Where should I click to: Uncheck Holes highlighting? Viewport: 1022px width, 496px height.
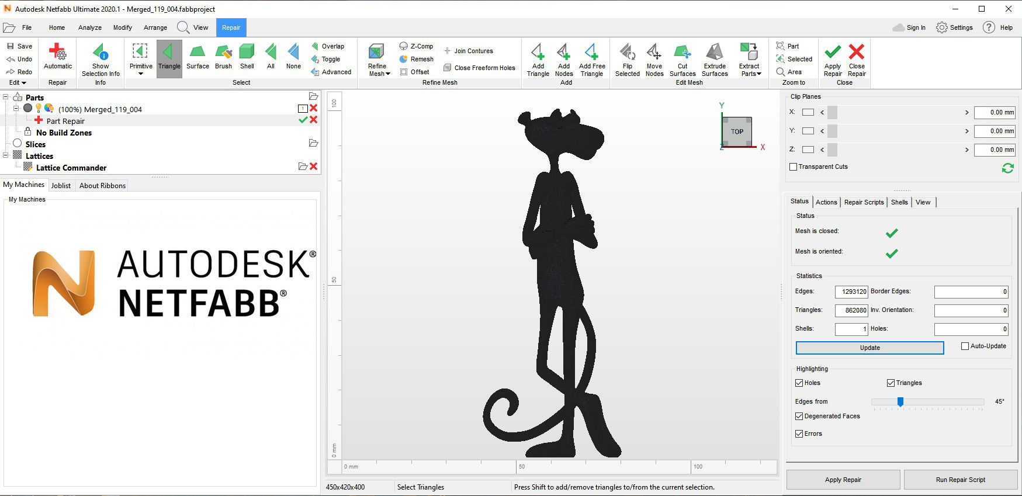(x=799, y=383)
